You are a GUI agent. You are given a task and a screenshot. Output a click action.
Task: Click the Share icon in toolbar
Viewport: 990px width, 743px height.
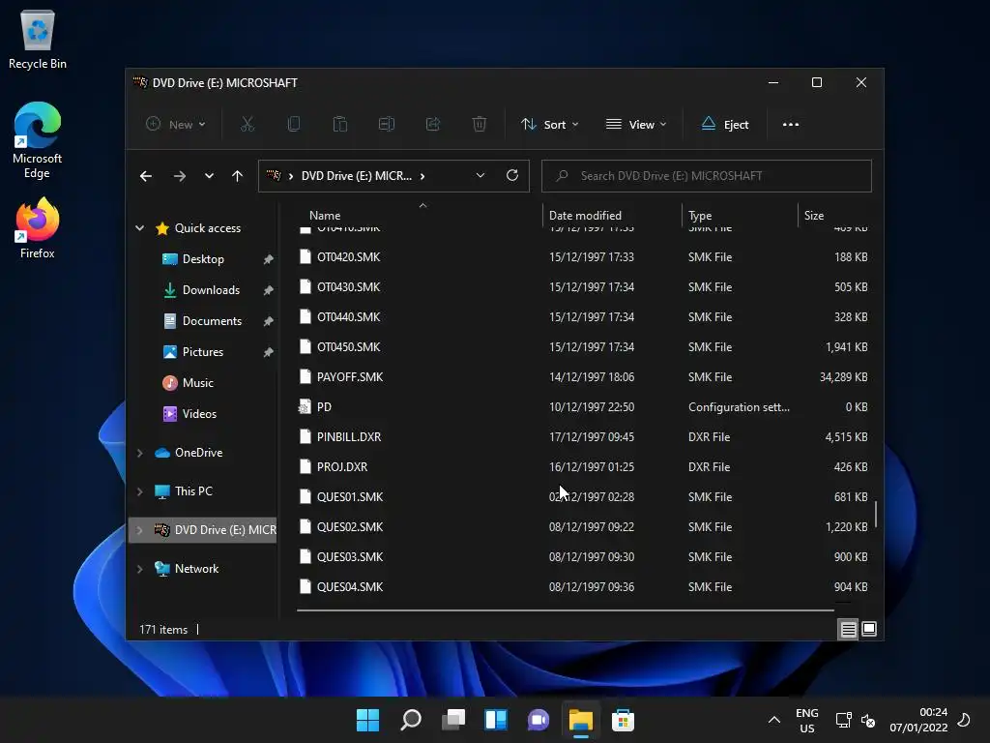coord(433,125)
